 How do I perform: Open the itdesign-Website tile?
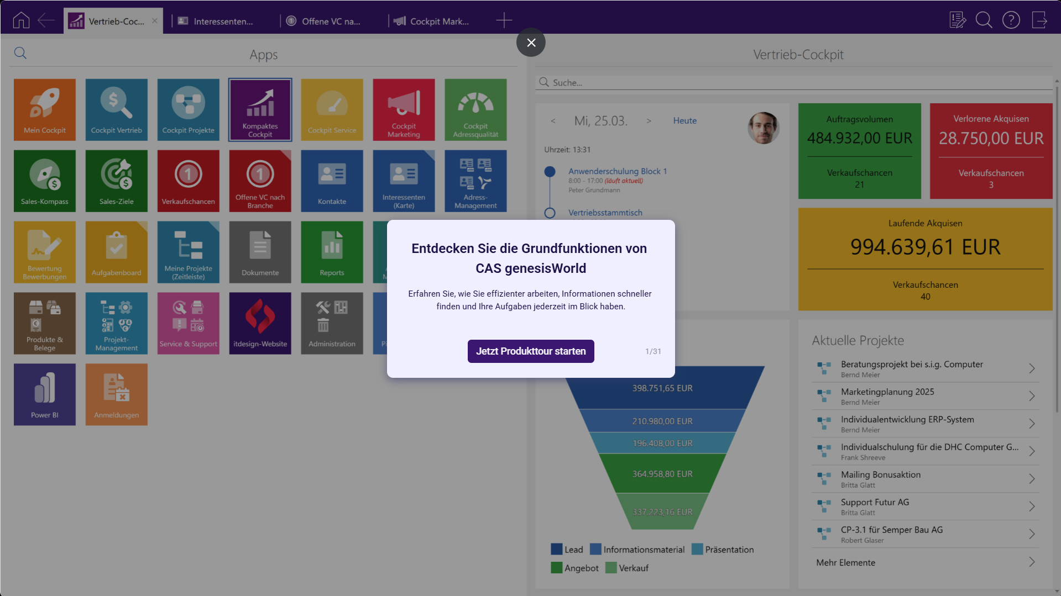click(x=260, y=323)
